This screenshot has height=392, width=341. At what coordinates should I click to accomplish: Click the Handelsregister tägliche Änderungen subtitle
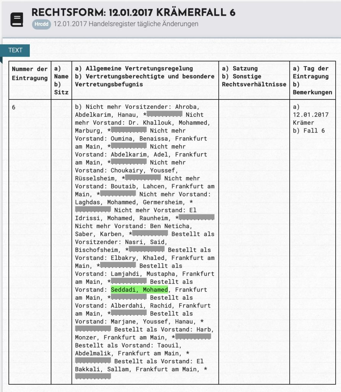pyautogui.click(x=126, y=24)
